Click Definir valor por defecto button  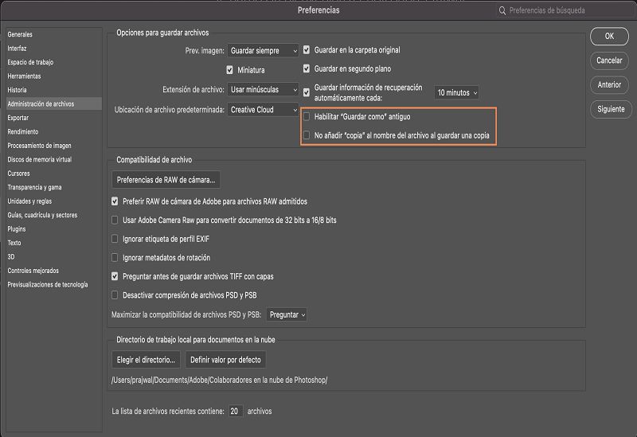click(225, 360)
